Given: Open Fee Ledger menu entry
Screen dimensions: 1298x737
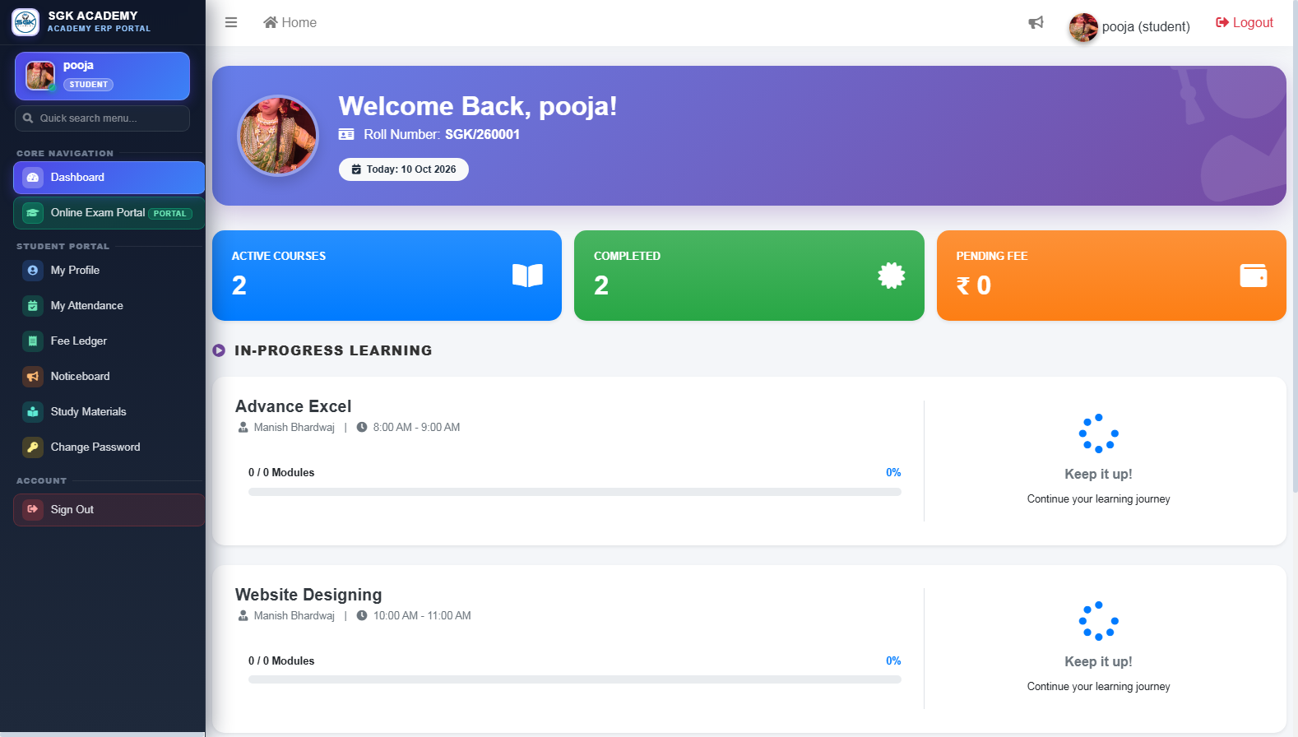Looking at the screenshot, I should (x=109, y=341).
